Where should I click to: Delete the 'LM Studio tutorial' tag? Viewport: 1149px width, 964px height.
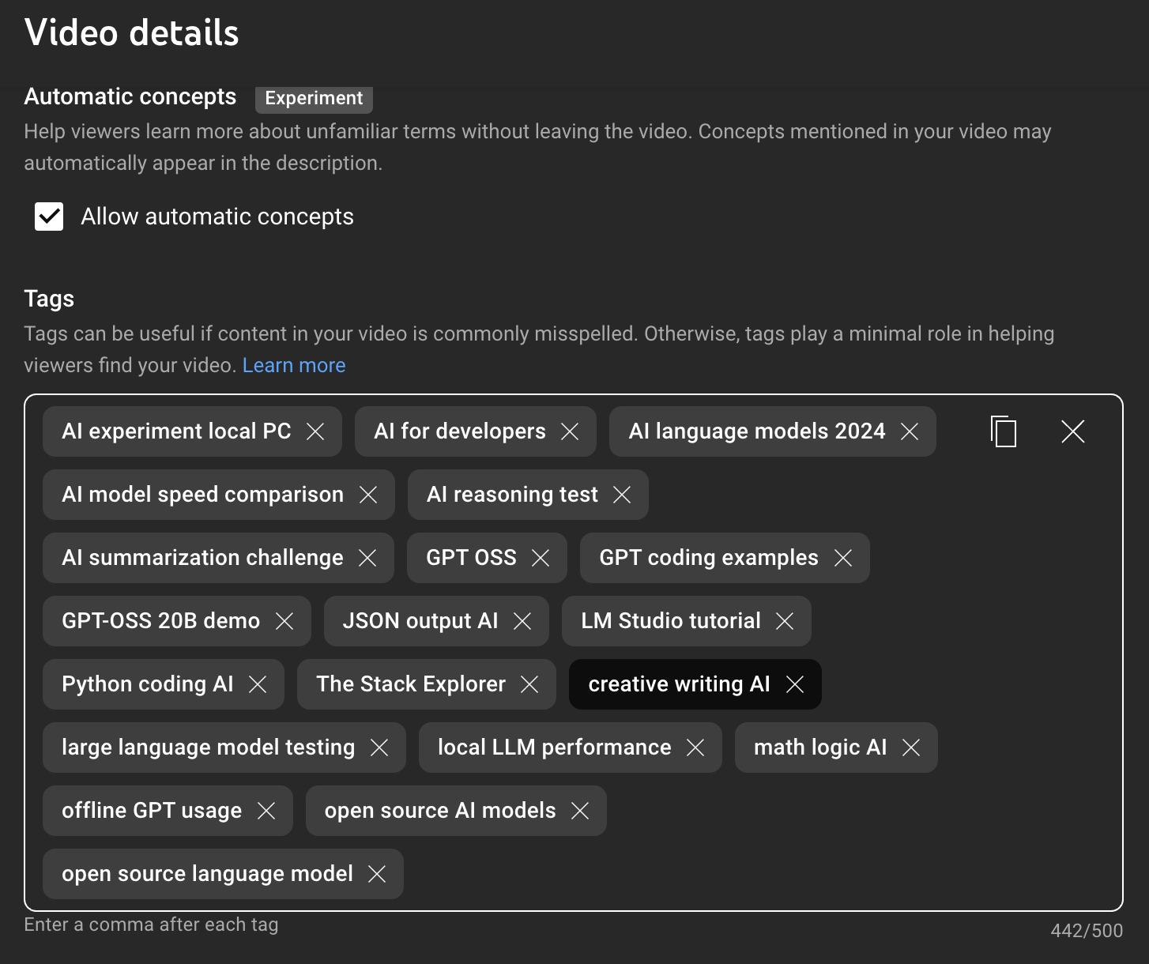785,621
